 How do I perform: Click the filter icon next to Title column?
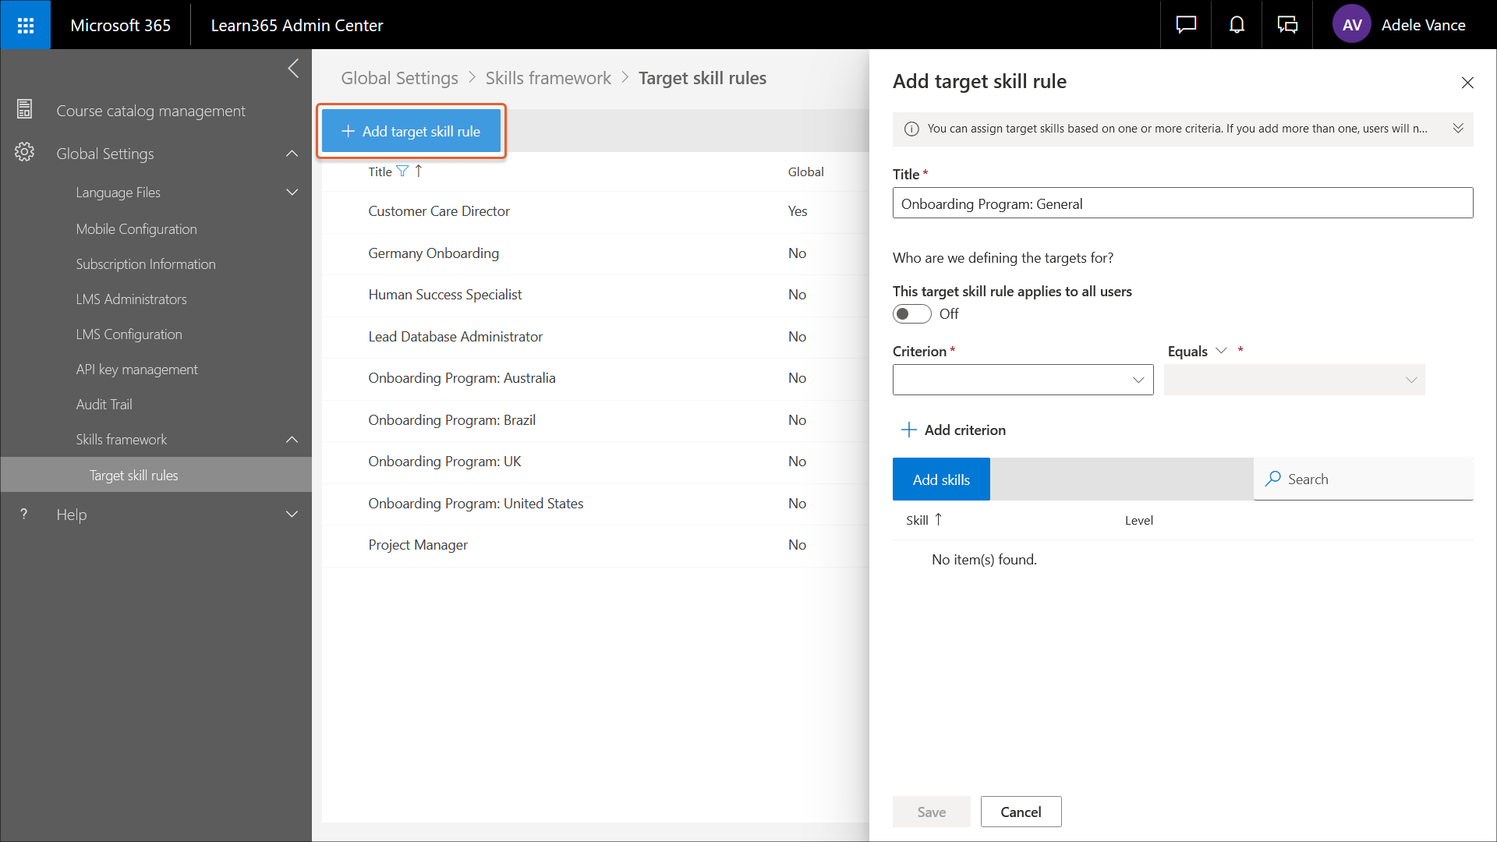pyautogui.click(x=402, y=171)
